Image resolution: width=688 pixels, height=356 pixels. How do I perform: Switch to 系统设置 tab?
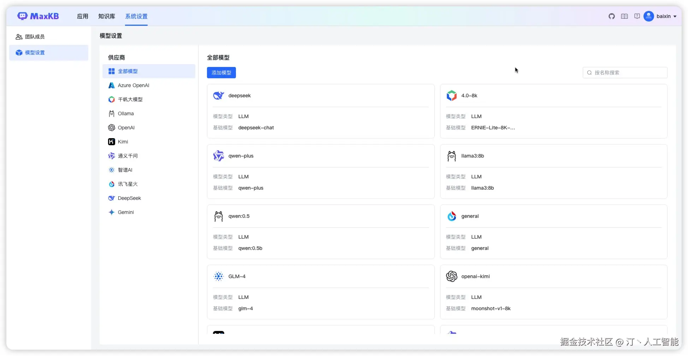click(136, 16)
